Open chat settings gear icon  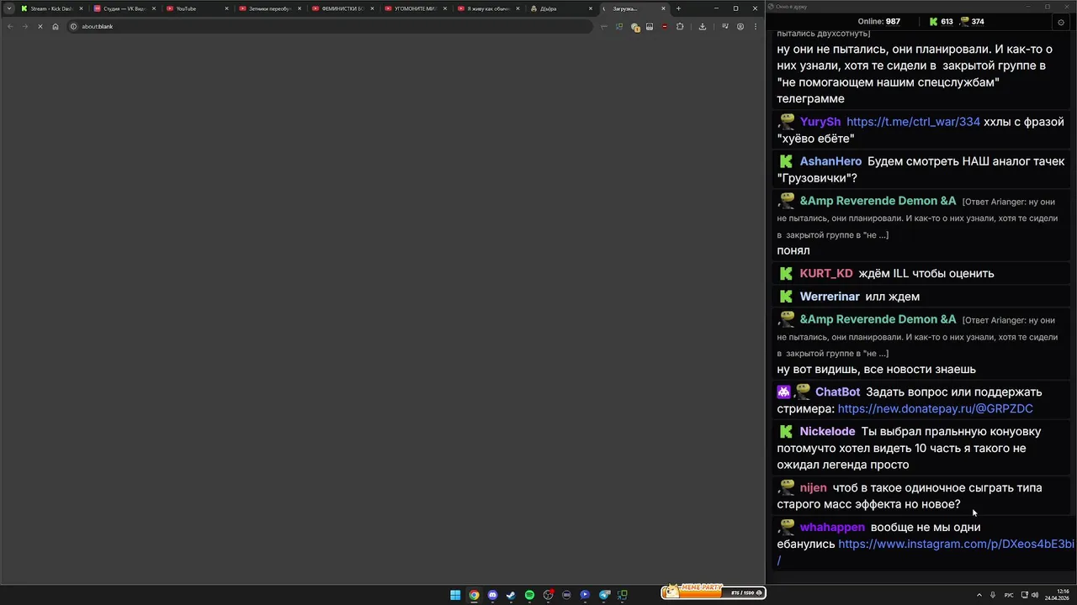pos(1060,22)
